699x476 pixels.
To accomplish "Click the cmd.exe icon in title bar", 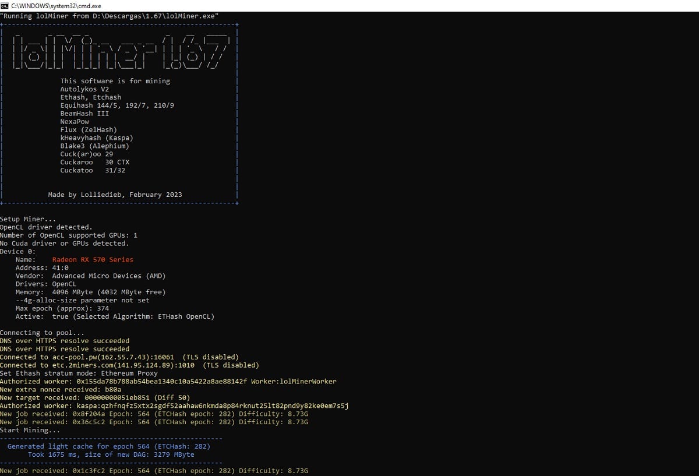I will [5, 5].
